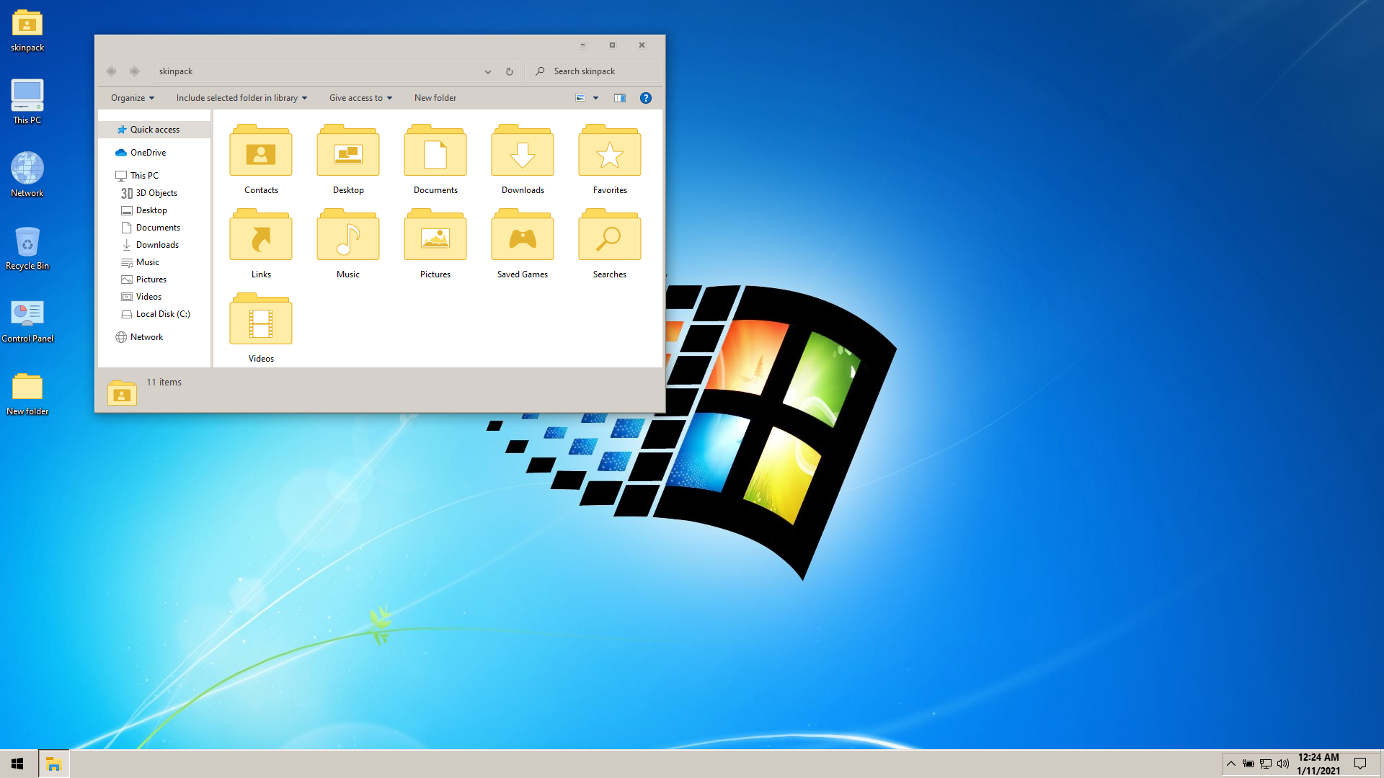Open the volume speaker tray icon
The width and height of the screenshot is (1384, 778).
point(1282,764)
